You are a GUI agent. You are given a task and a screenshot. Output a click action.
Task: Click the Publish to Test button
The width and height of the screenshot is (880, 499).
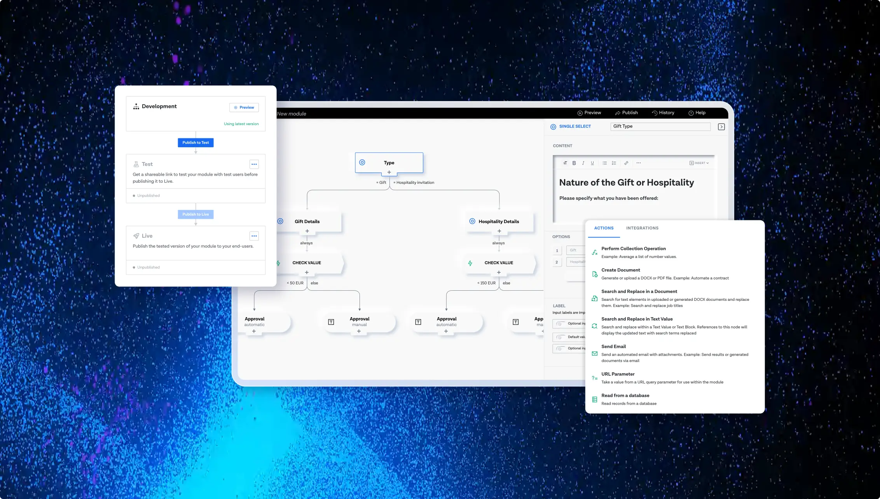(196, 143)
